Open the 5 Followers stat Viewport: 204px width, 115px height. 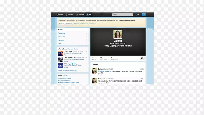[x=114, y=59]
